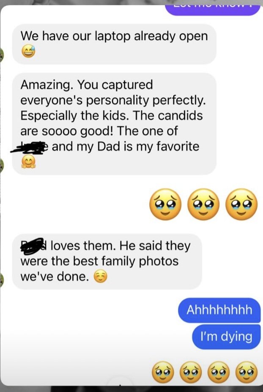Select the blue 'I'm dying' message bubble
263x392 pixels.
pos(226,337)
